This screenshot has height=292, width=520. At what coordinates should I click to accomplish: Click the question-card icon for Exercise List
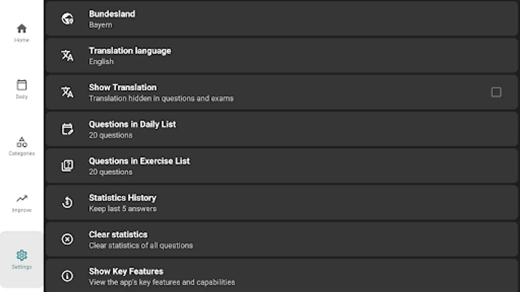pos(67,165)
